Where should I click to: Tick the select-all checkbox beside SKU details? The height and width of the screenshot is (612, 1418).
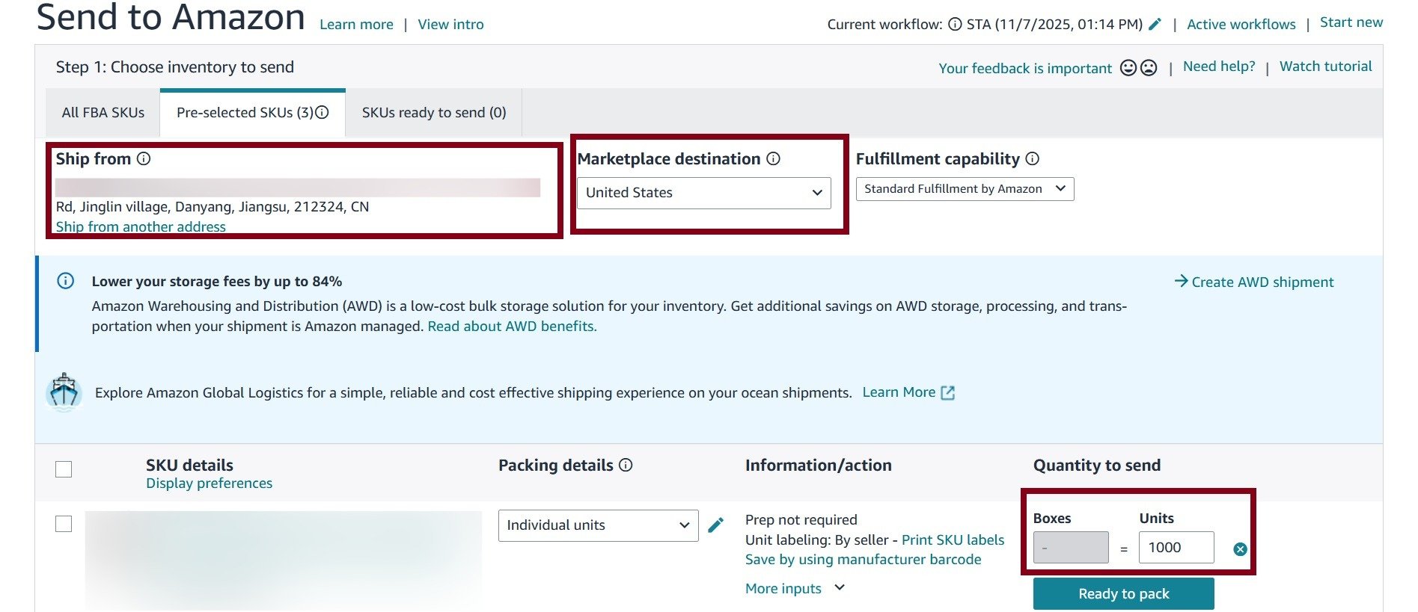coord(64,469)
